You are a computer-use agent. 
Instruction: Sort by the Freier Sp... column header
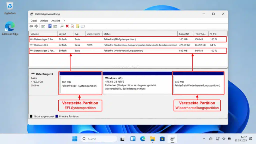click(201, 34)
